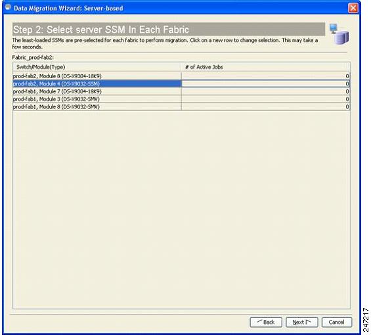Click the server and database wizard icon
This screenshot has width=371, height=335.
339,34
